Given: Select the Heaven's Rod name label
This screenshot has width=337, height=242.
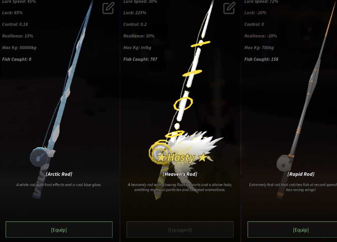Looking at the screenshot, I should 180,174.
